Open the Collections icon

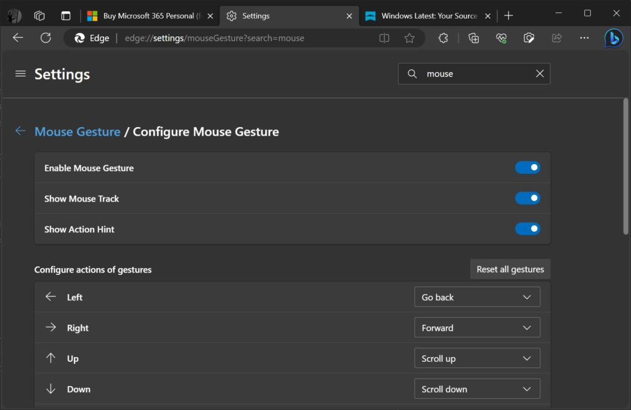(473, 38)
